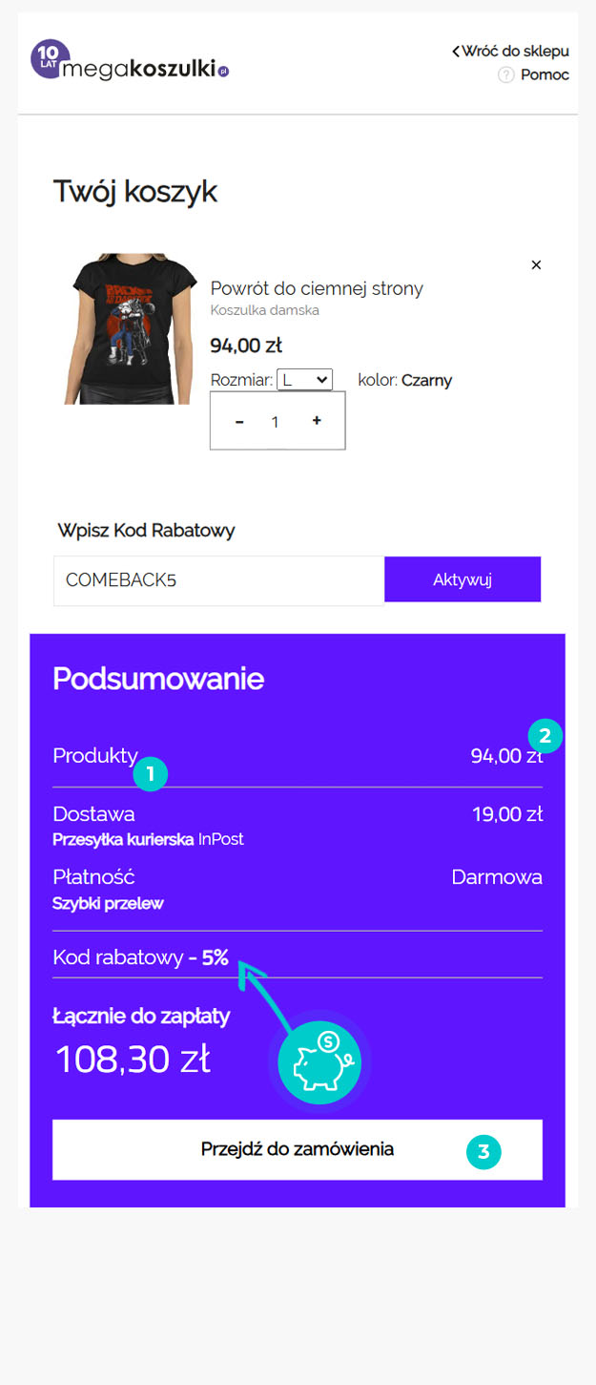Open product title Powrót do ciemnej strony
Screen dimensions: 596x1385
tap(317, 288)
